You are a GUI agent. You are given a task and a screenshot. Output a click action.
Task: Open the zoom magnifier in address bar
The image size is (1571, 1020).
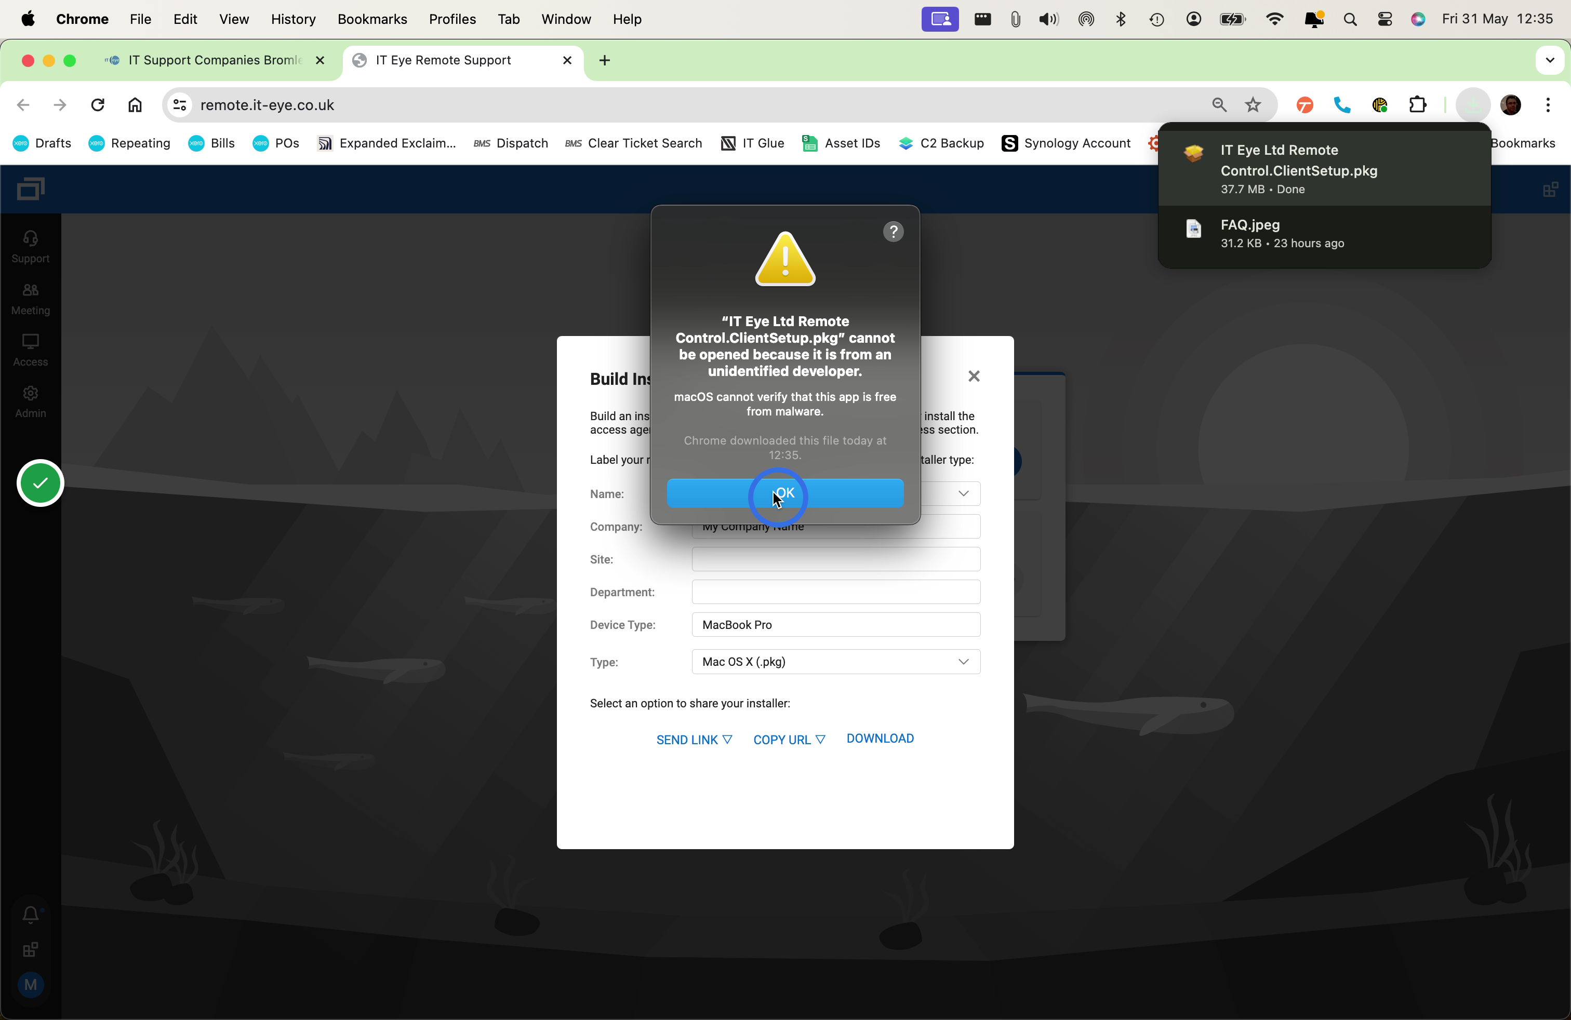click(x=1219, y=105)
